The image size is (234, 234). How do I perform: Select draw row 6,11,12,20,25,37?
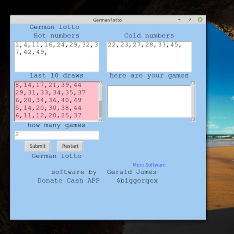[x=48, y=115]
